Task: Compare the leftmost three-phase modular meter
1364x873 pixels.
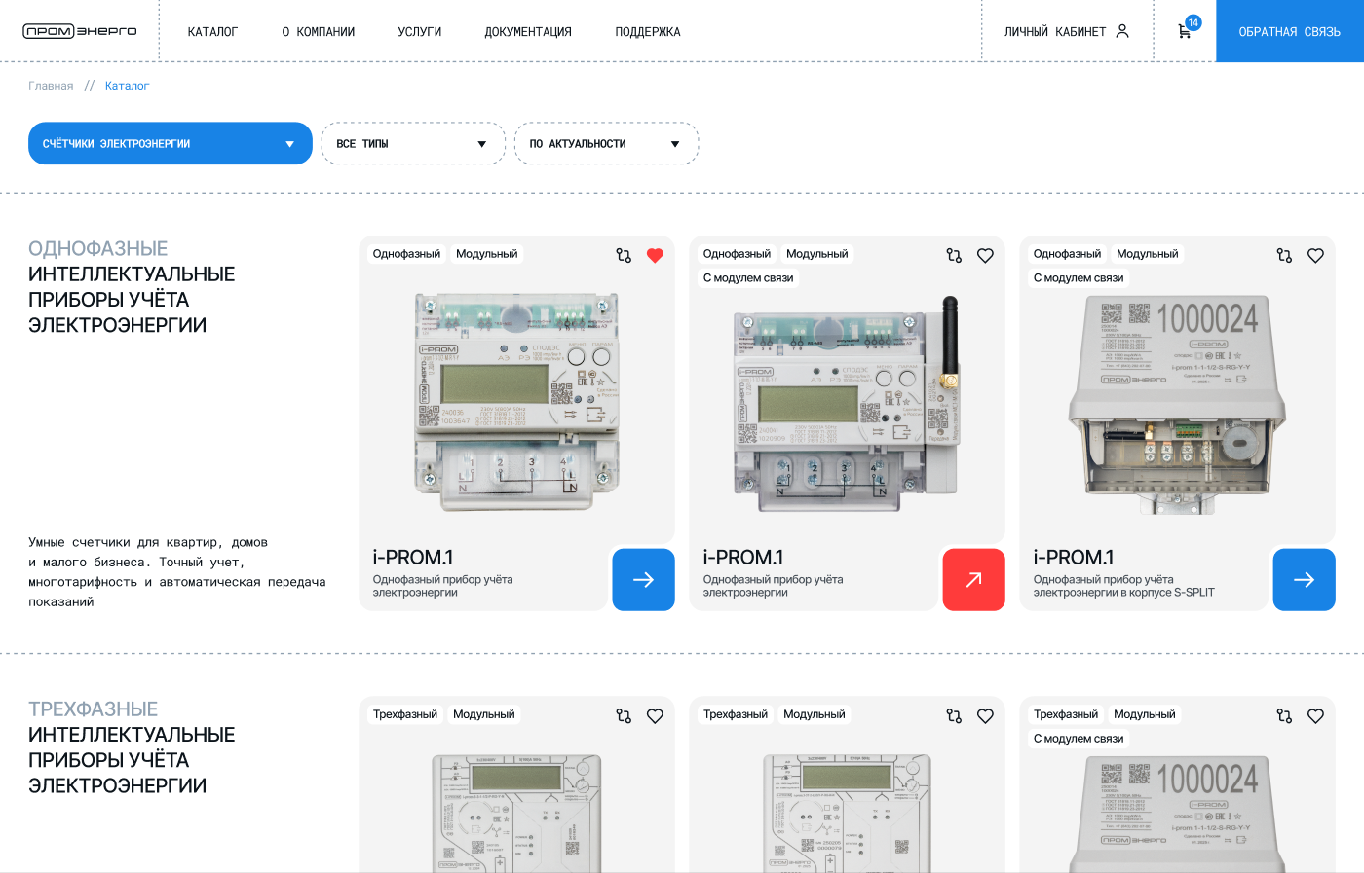Action: pos(624,715)
